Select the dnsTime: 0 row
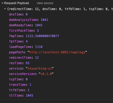This screenshot has width=113, height=103. coord(18,14)
